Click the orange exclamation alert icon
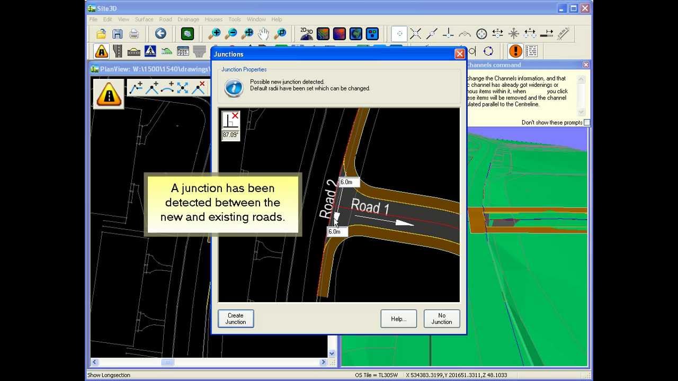 click(x=515, y=51)
